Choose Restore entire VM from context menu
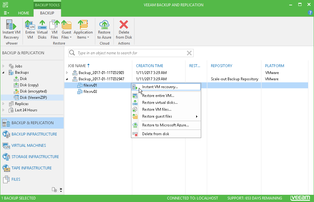 pos(166,96)
